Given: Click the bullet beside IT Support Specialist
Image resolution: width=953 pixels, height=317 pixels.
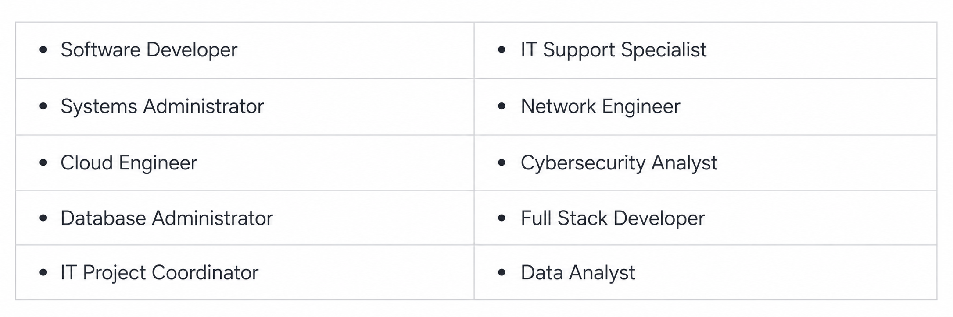Looking at the screenshot, I should coord(502,50).
